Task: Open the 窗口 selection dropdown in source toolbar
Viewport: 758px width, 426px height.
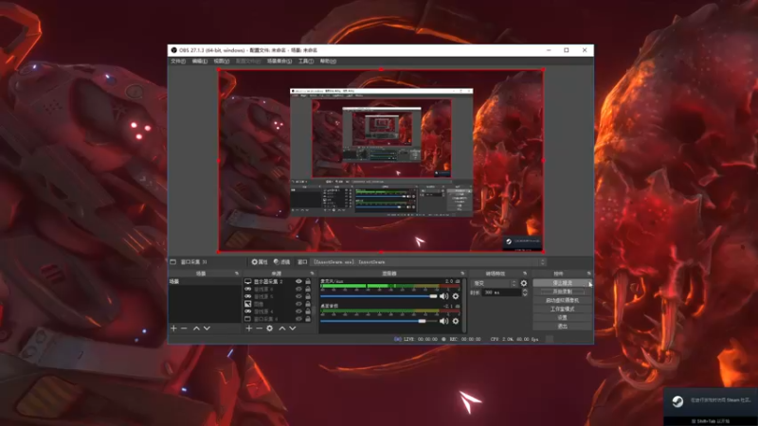Action: (x=429, y=262)
